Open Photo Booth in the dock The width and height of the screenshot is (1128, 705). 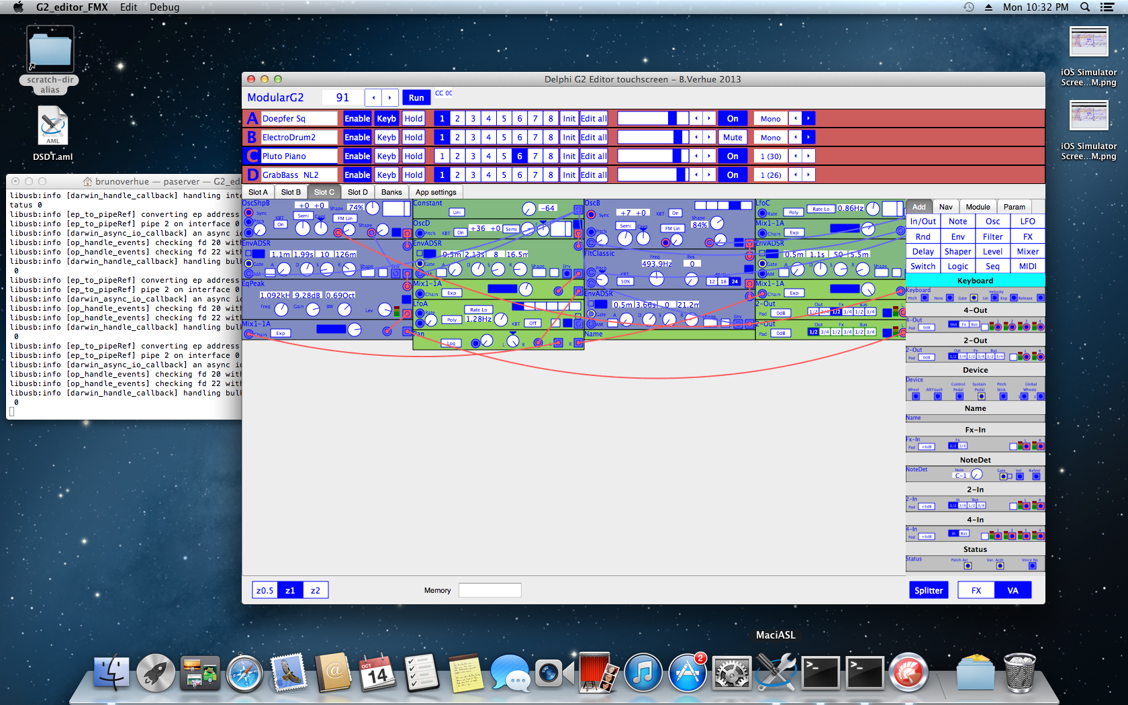coord(599,672)
